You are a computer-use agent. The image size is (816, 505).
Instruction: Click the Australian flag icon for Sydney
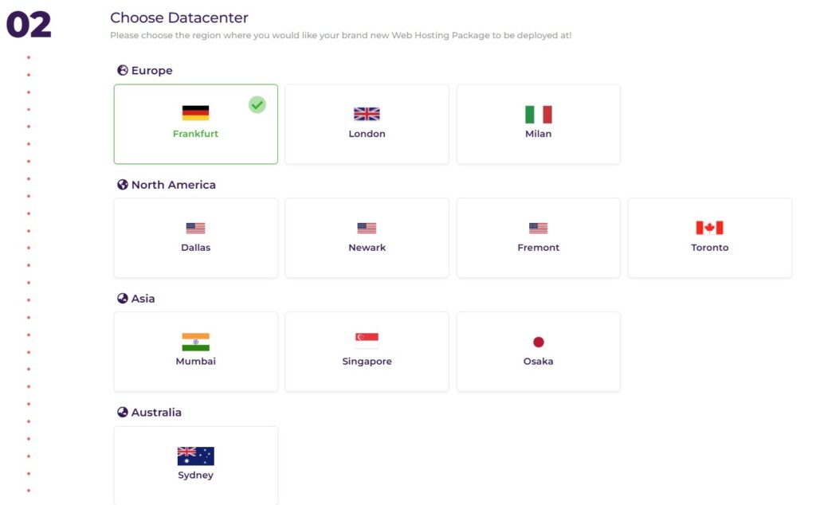[x=195, y=456]
